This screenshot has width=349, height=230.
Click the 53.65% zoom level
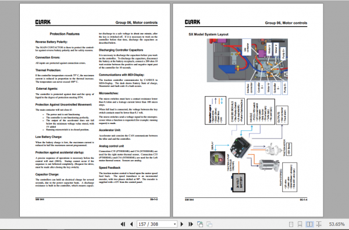(337, 224)
